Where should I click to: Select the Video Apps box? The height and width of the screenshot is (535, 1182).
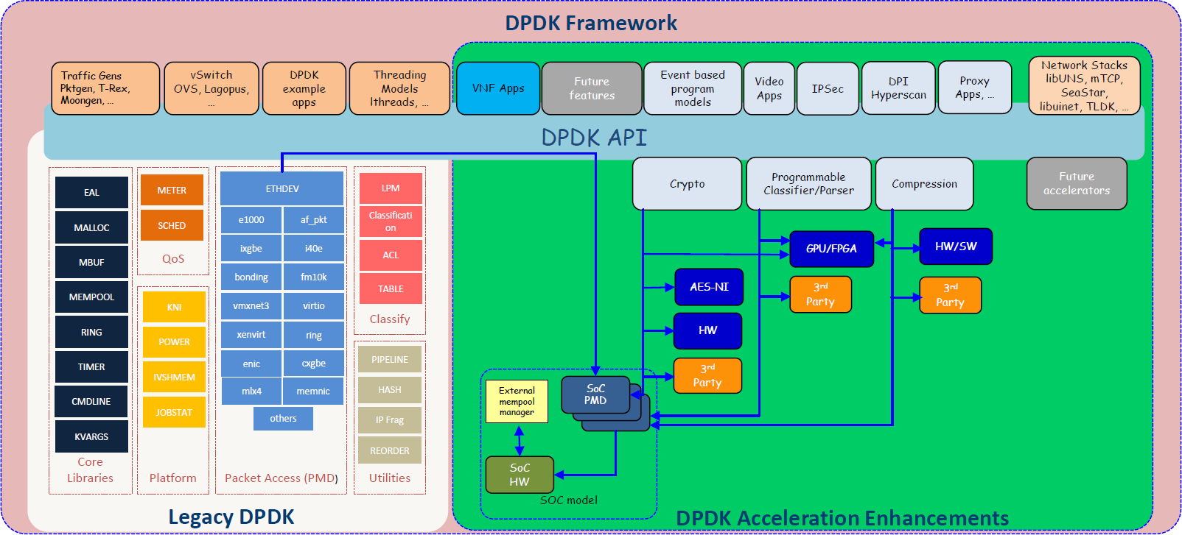click(x=769, y=88)
